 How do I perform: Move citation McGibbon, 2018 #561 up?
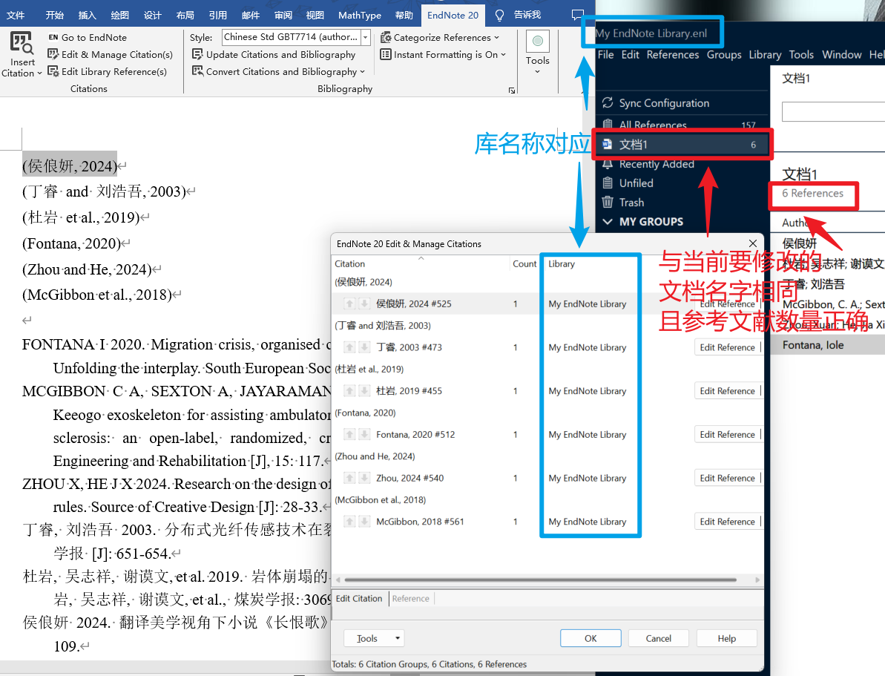[x=350, y=522]
